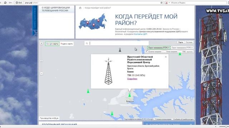Select Пакет телеканалов РТРС-2

point(182,48)
